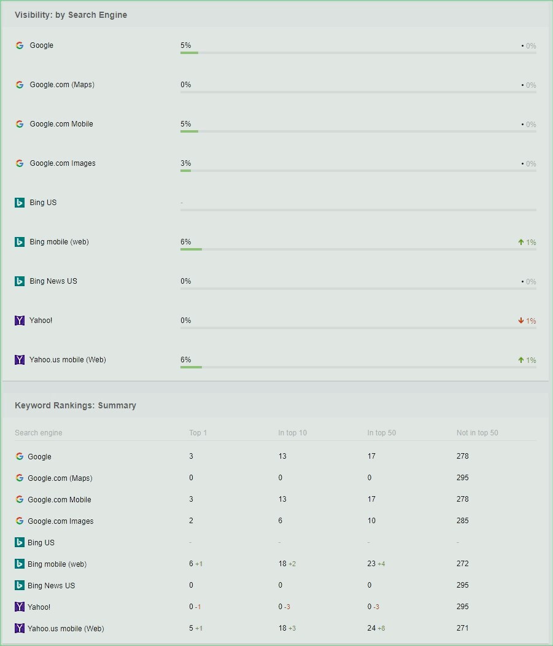Click the Google.com Mobile icon in Keyword Rankings

click(20, 499)
